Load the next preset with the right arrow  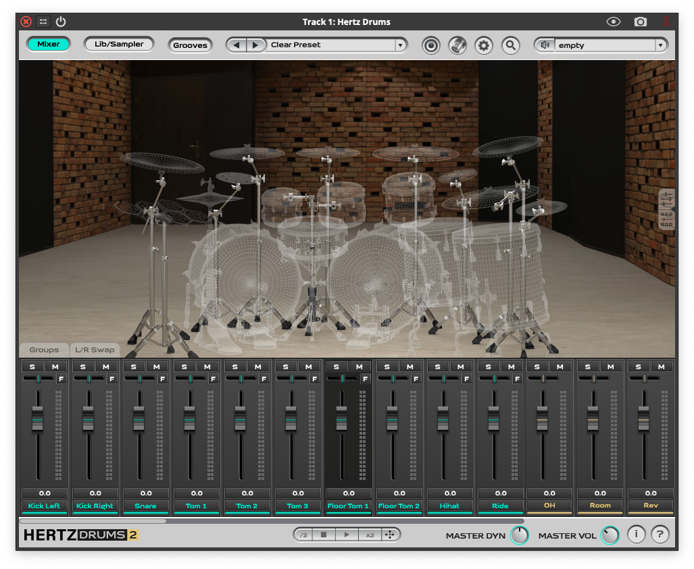coord(255,45)
